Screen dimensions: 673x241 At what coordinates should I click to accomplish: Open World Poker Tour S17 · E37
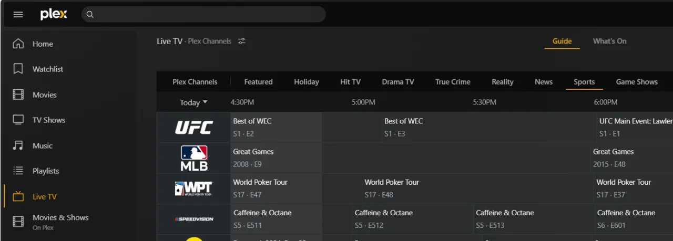[x=633, y=188]
